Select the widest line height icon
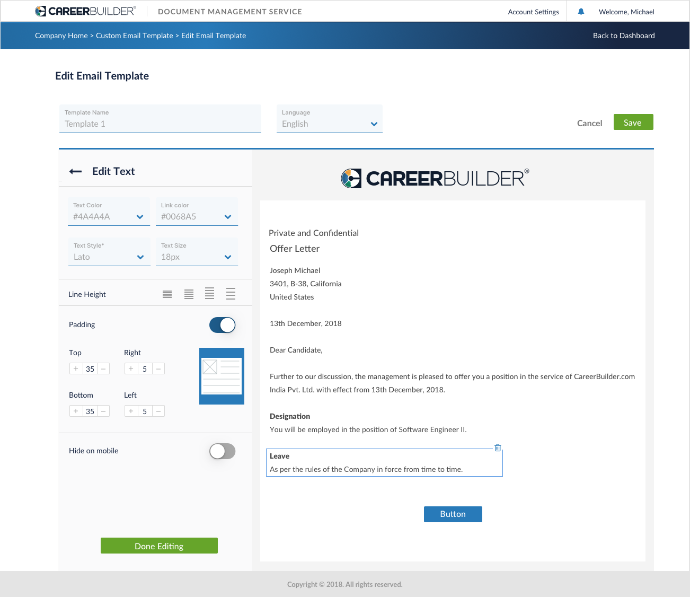Image resolution: width=690 pixels, height=597 pixels. [x=231, y=294]
